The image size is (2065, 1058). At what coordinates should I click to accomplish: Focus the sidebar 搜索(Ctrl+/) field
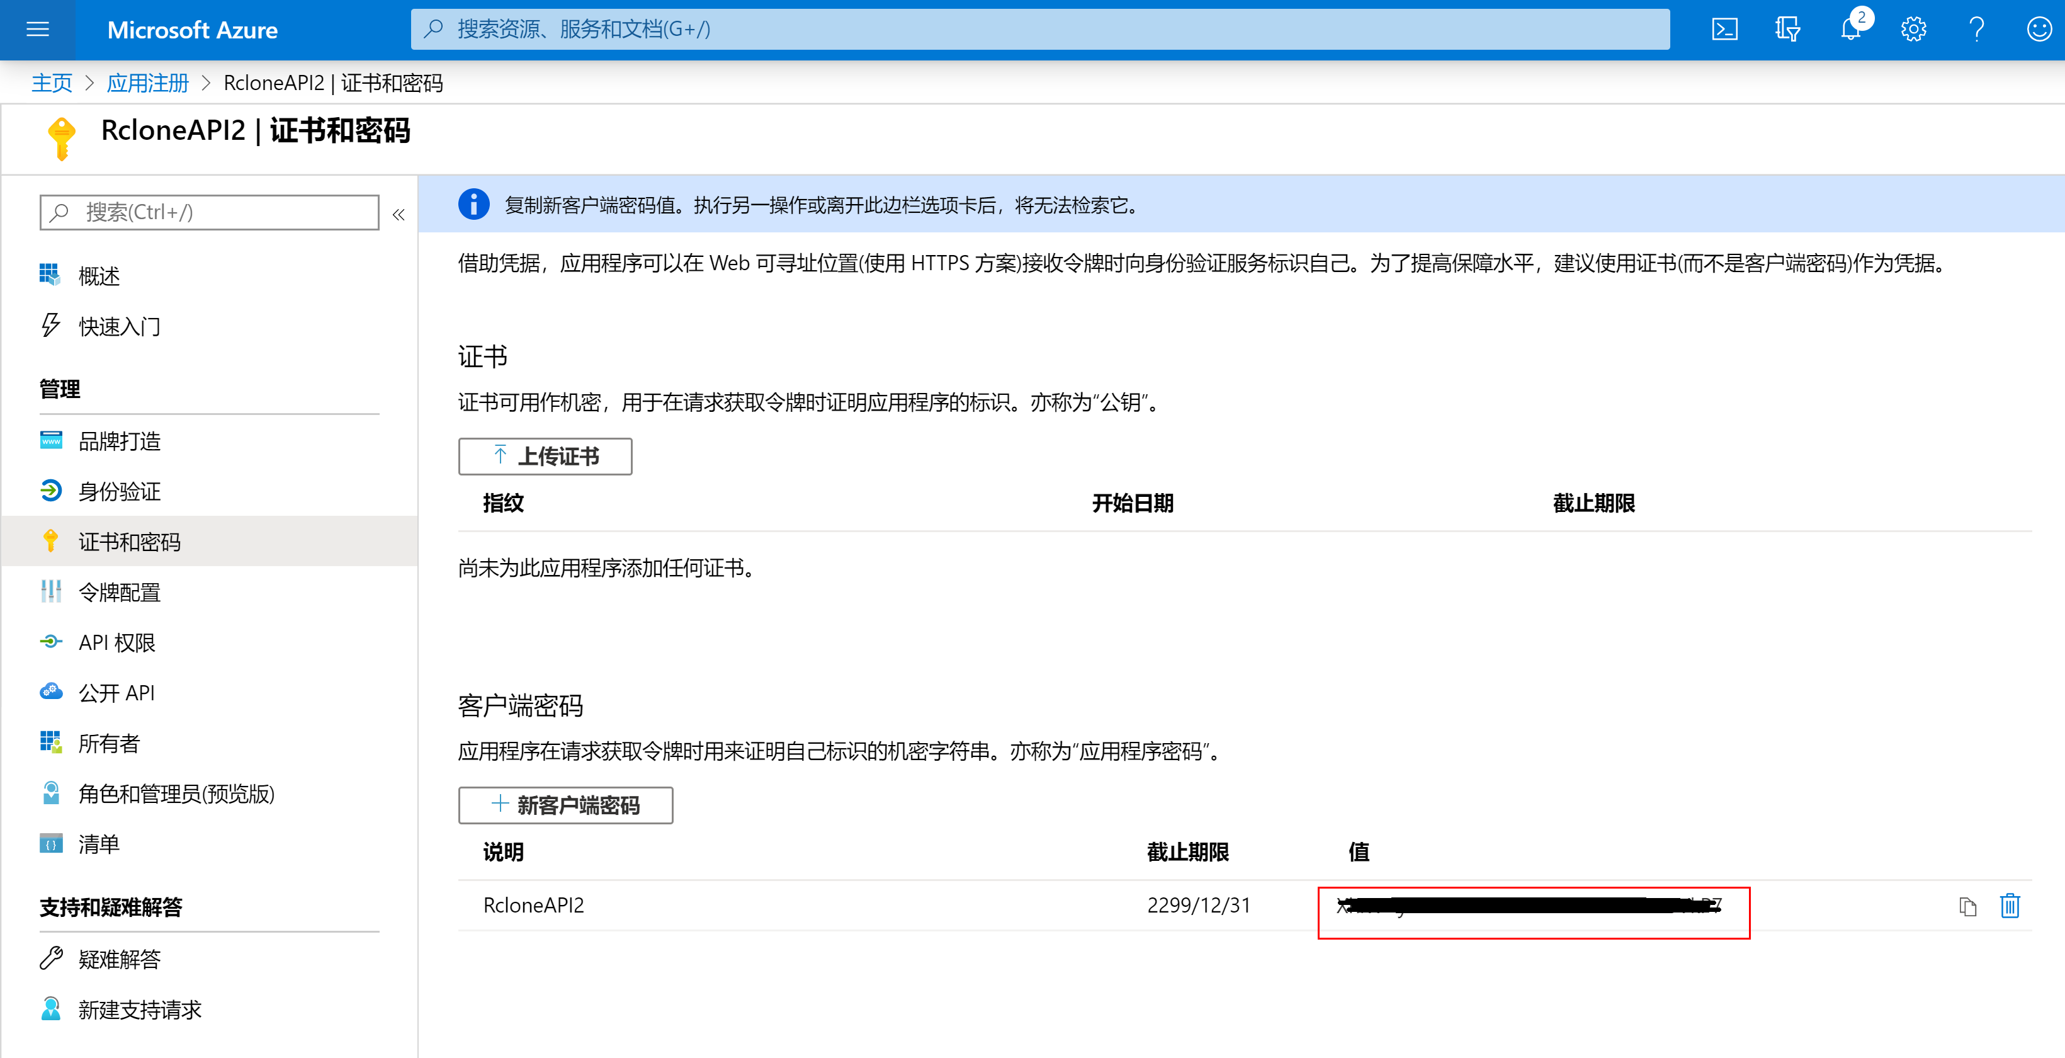click(209, 212)
